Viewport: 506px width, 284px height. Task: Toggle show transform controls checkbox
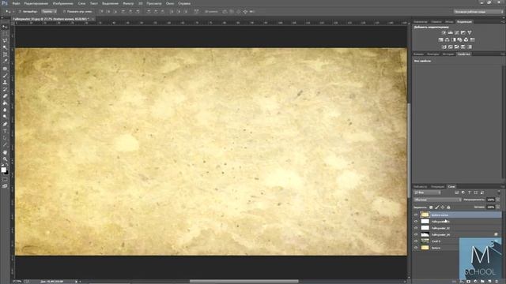tap(64, 12)
